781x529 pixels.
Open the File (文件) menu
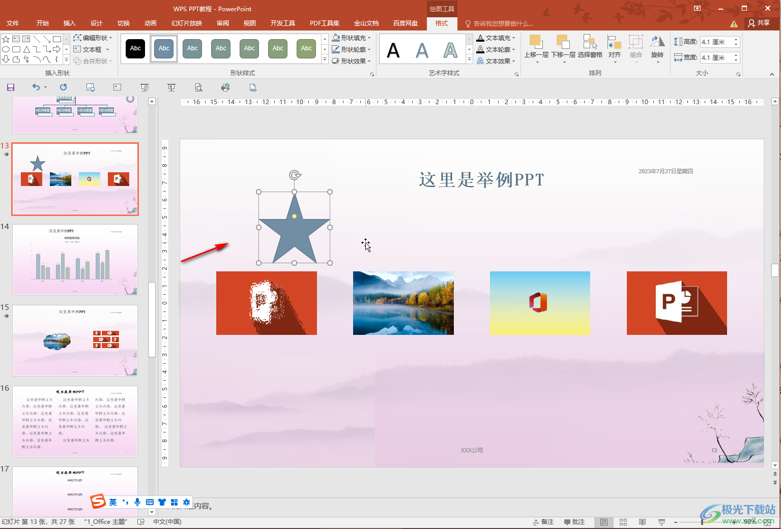tap(13, 23)
